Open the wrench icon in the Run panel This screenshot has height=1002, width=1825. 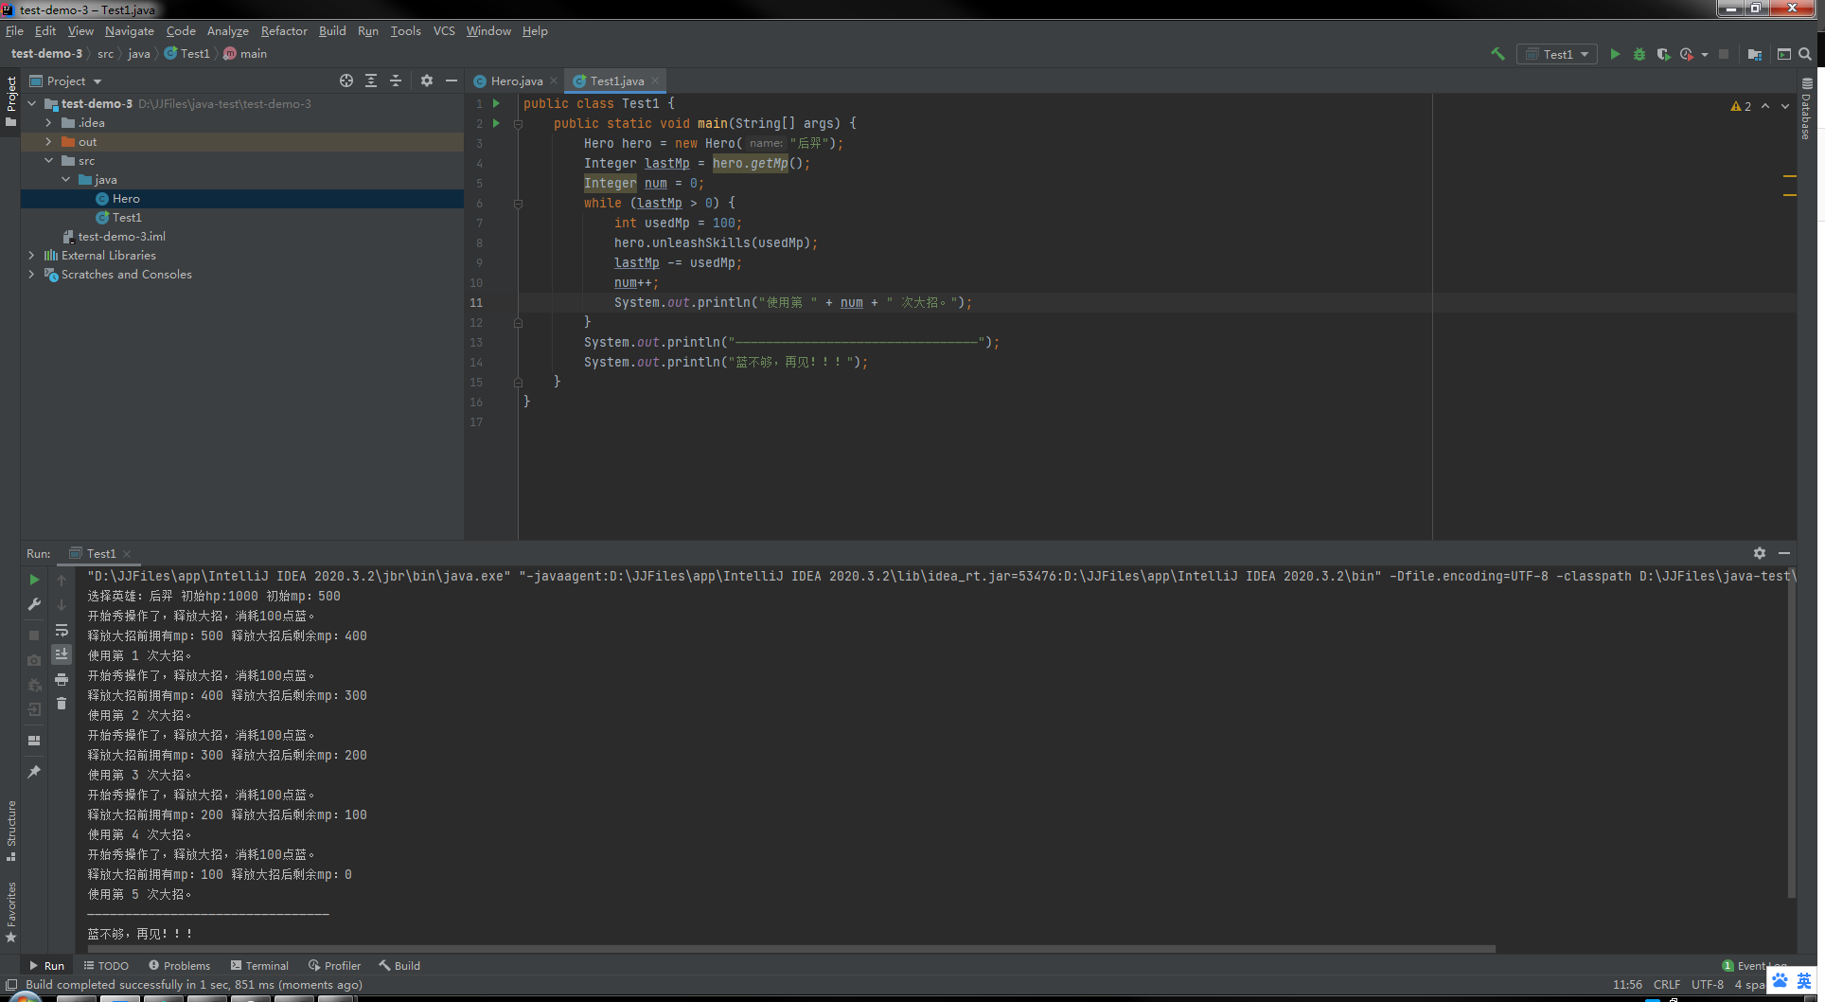pos(34,604)
